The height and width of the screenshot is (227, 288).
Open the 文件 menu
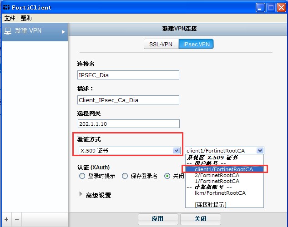10,18
